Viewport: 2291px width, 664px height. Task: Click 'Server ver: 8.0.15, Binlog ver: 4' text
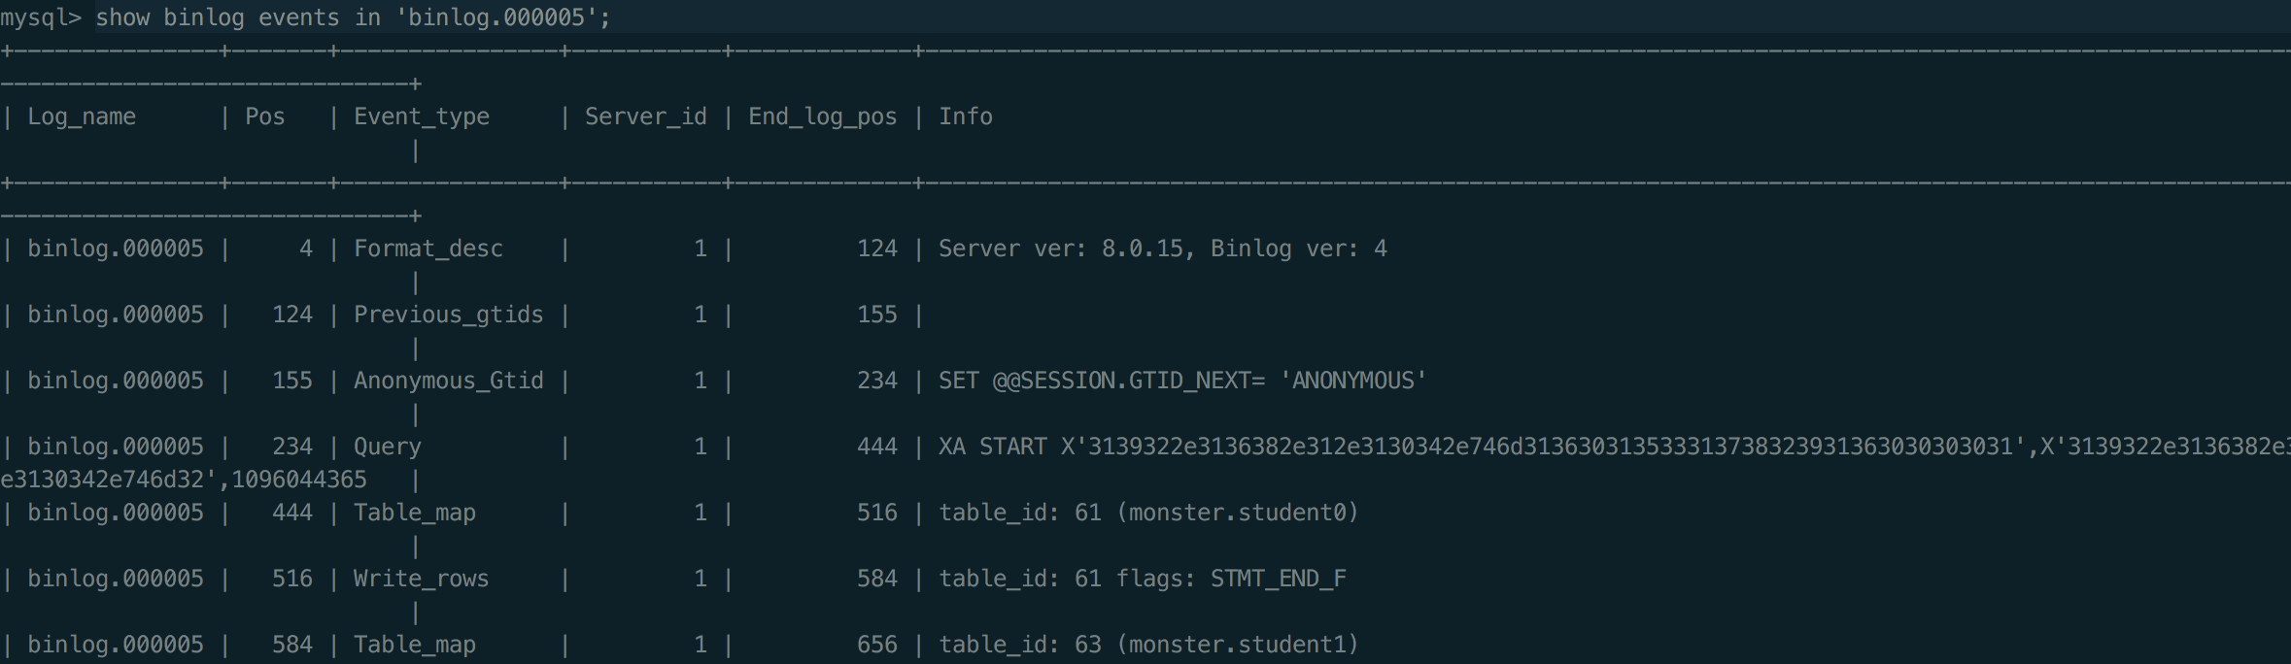point(1162,249)
